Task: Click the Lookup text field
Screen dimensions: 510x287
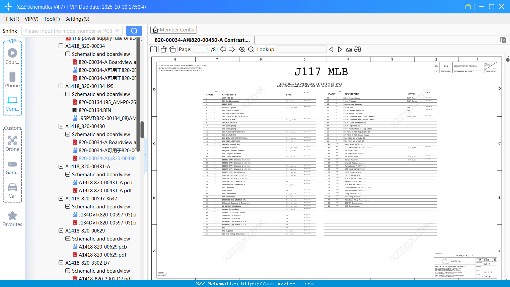Action: 301,50
